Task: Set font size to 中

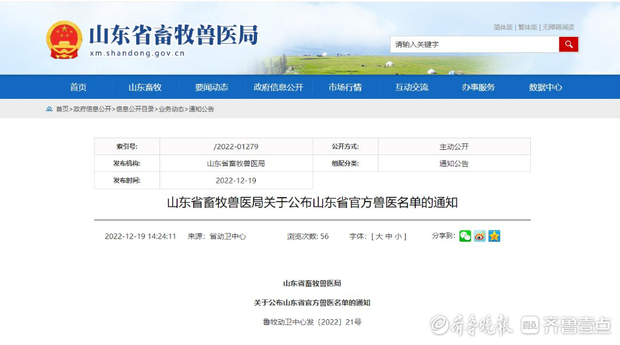Action: coord(388,236)
